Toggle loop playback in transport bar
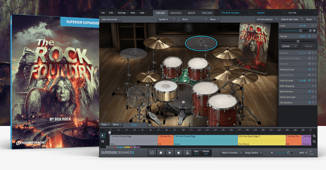This screenshot has width=326, height=170. pyautogui.click(x=152, y=153)
